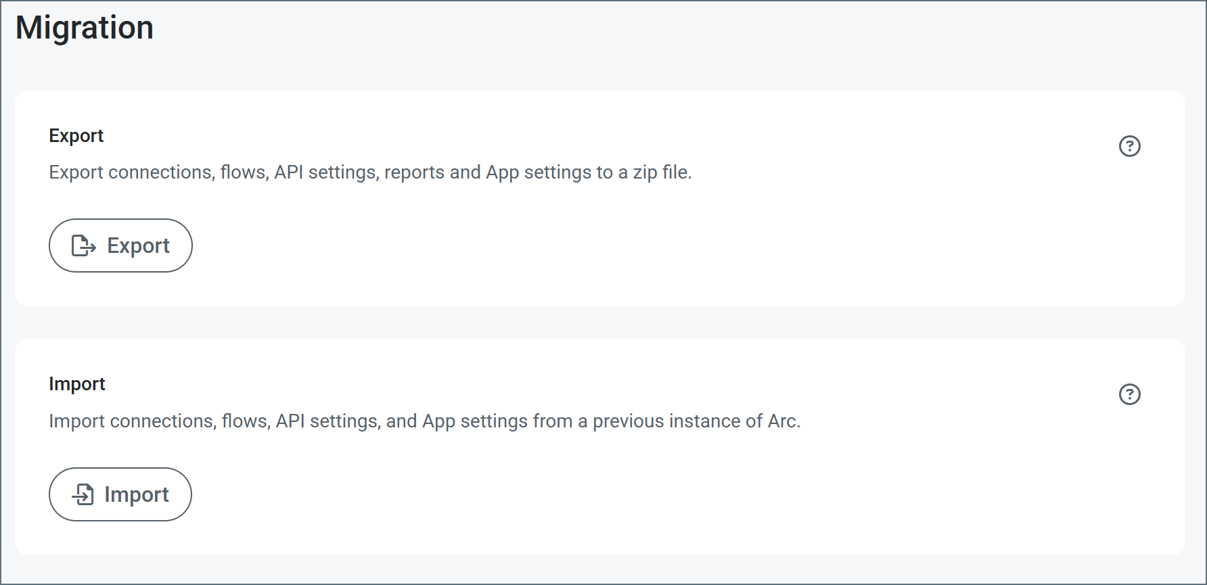Click the Import description about previous Arc instance
The height and width of the screenshot is (585, 1207).
[424, 421]
